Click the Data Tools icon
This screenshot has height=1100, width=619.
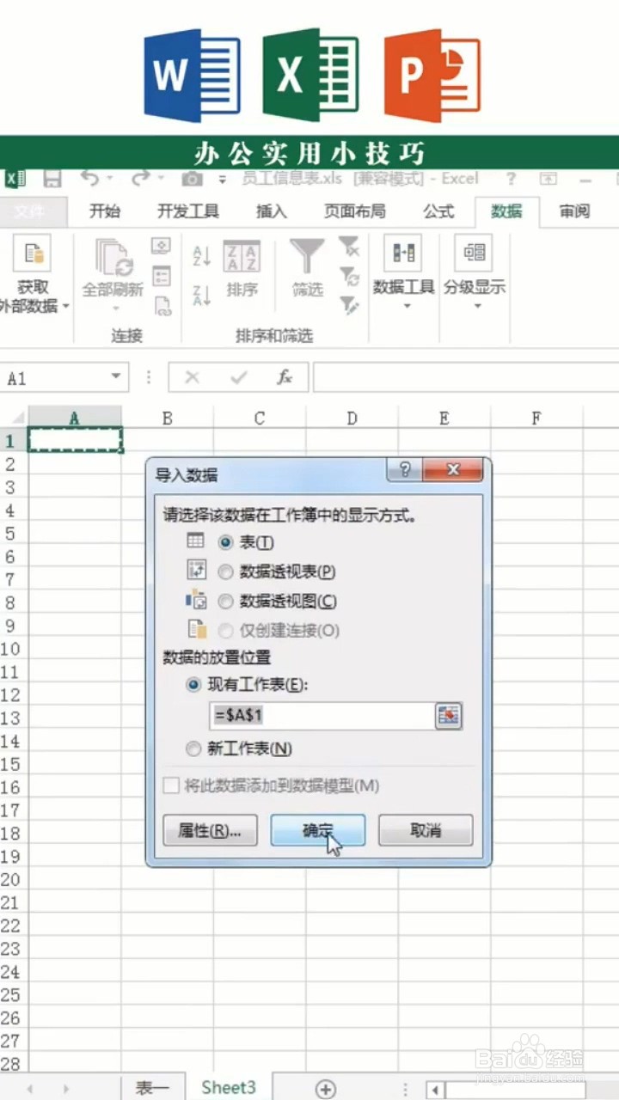pos(403,253)
